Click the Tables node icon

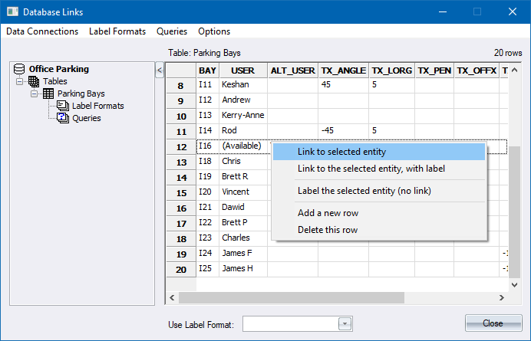[x=34, y=81]
